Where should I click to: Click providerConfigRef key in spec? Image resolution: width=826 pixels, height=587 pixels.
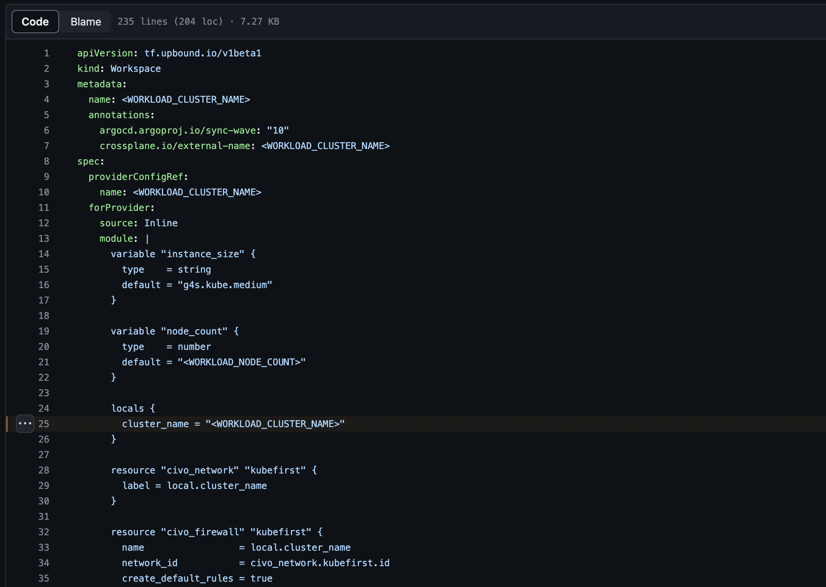click(x=136, y=177)
